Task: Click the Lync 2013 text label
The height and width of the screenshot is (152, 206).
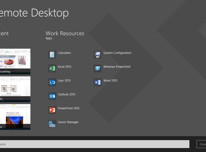Action: (x=64, y=81)
